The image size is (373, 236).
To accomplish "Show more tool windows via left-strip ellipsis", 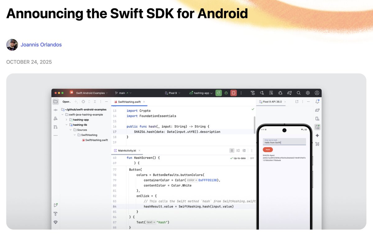I will click(x=55, y=135).
